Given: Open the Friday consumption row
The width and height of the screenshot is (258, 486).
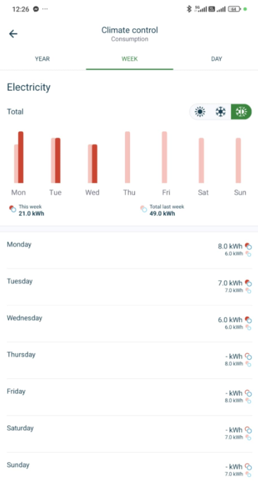Looking at the screenshot, I should pyautogui.click(x=129, y=398).
